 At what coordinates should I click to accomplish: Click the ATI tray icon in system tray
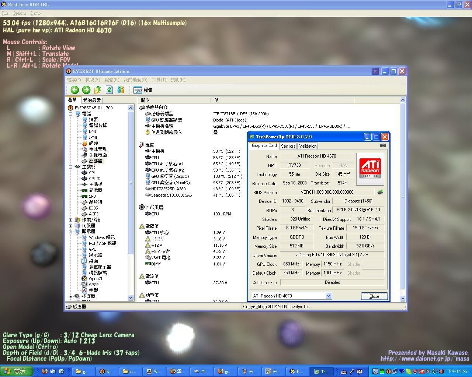point(422,371)
